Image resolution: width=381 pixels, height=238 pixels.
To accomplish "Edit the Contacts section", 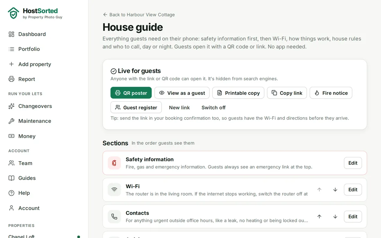I will [x=353, y=217].
